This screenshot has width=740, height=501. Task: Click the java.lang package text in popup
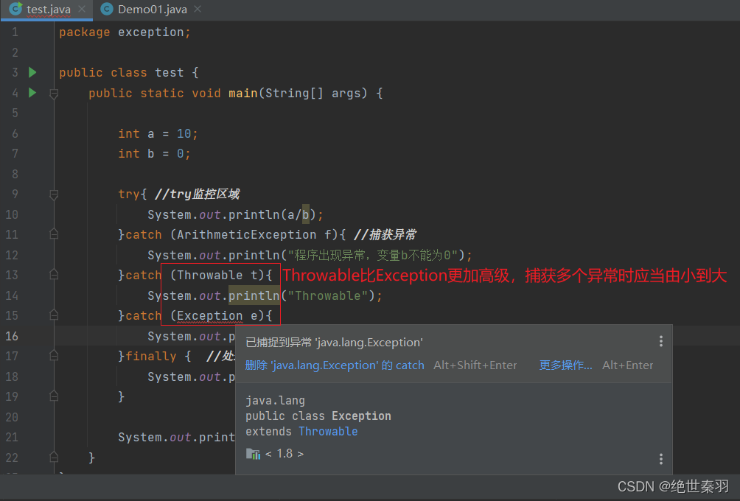(x=275, y=401)
